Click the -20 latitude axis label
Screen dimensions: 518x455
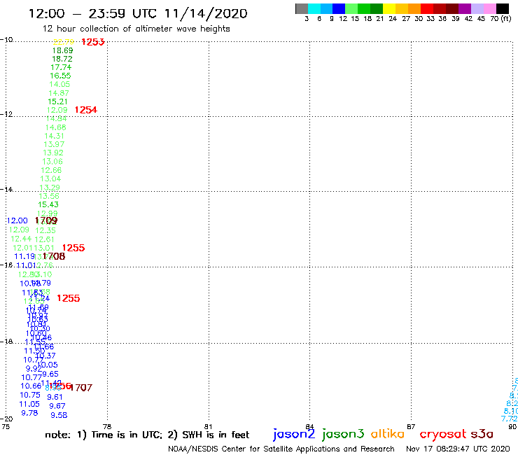pos(6,419)
